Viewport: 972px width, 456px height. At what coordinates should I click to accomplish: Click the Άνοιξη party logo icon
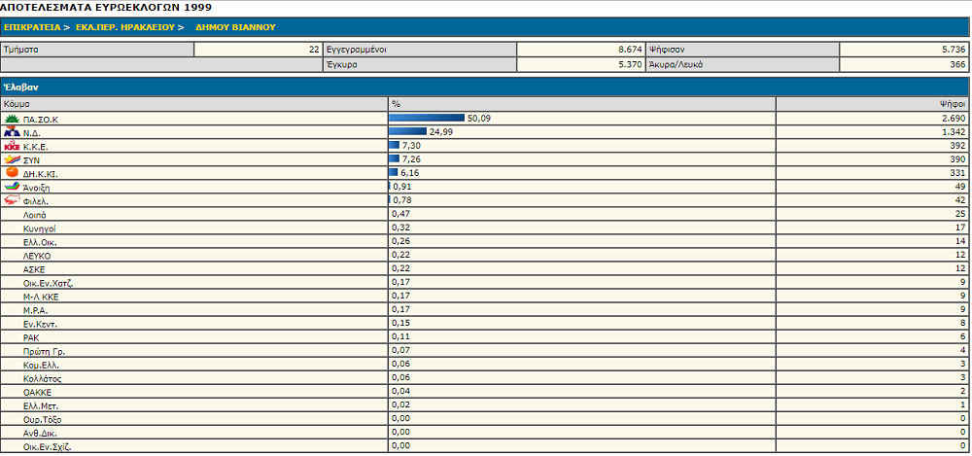(12, 187)
